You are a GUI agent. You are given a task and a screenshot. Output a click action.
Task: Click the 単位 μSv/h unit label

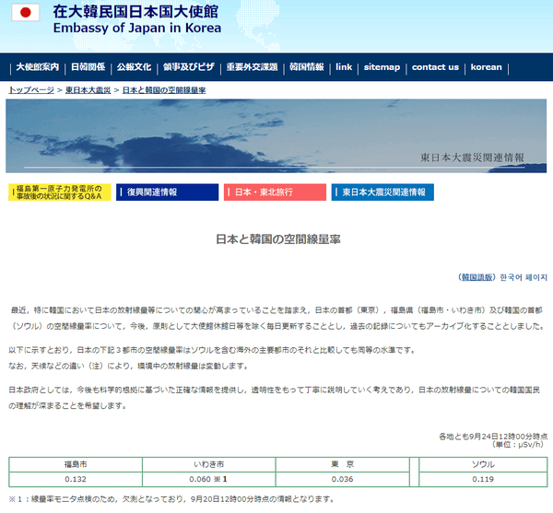(518, 445)
